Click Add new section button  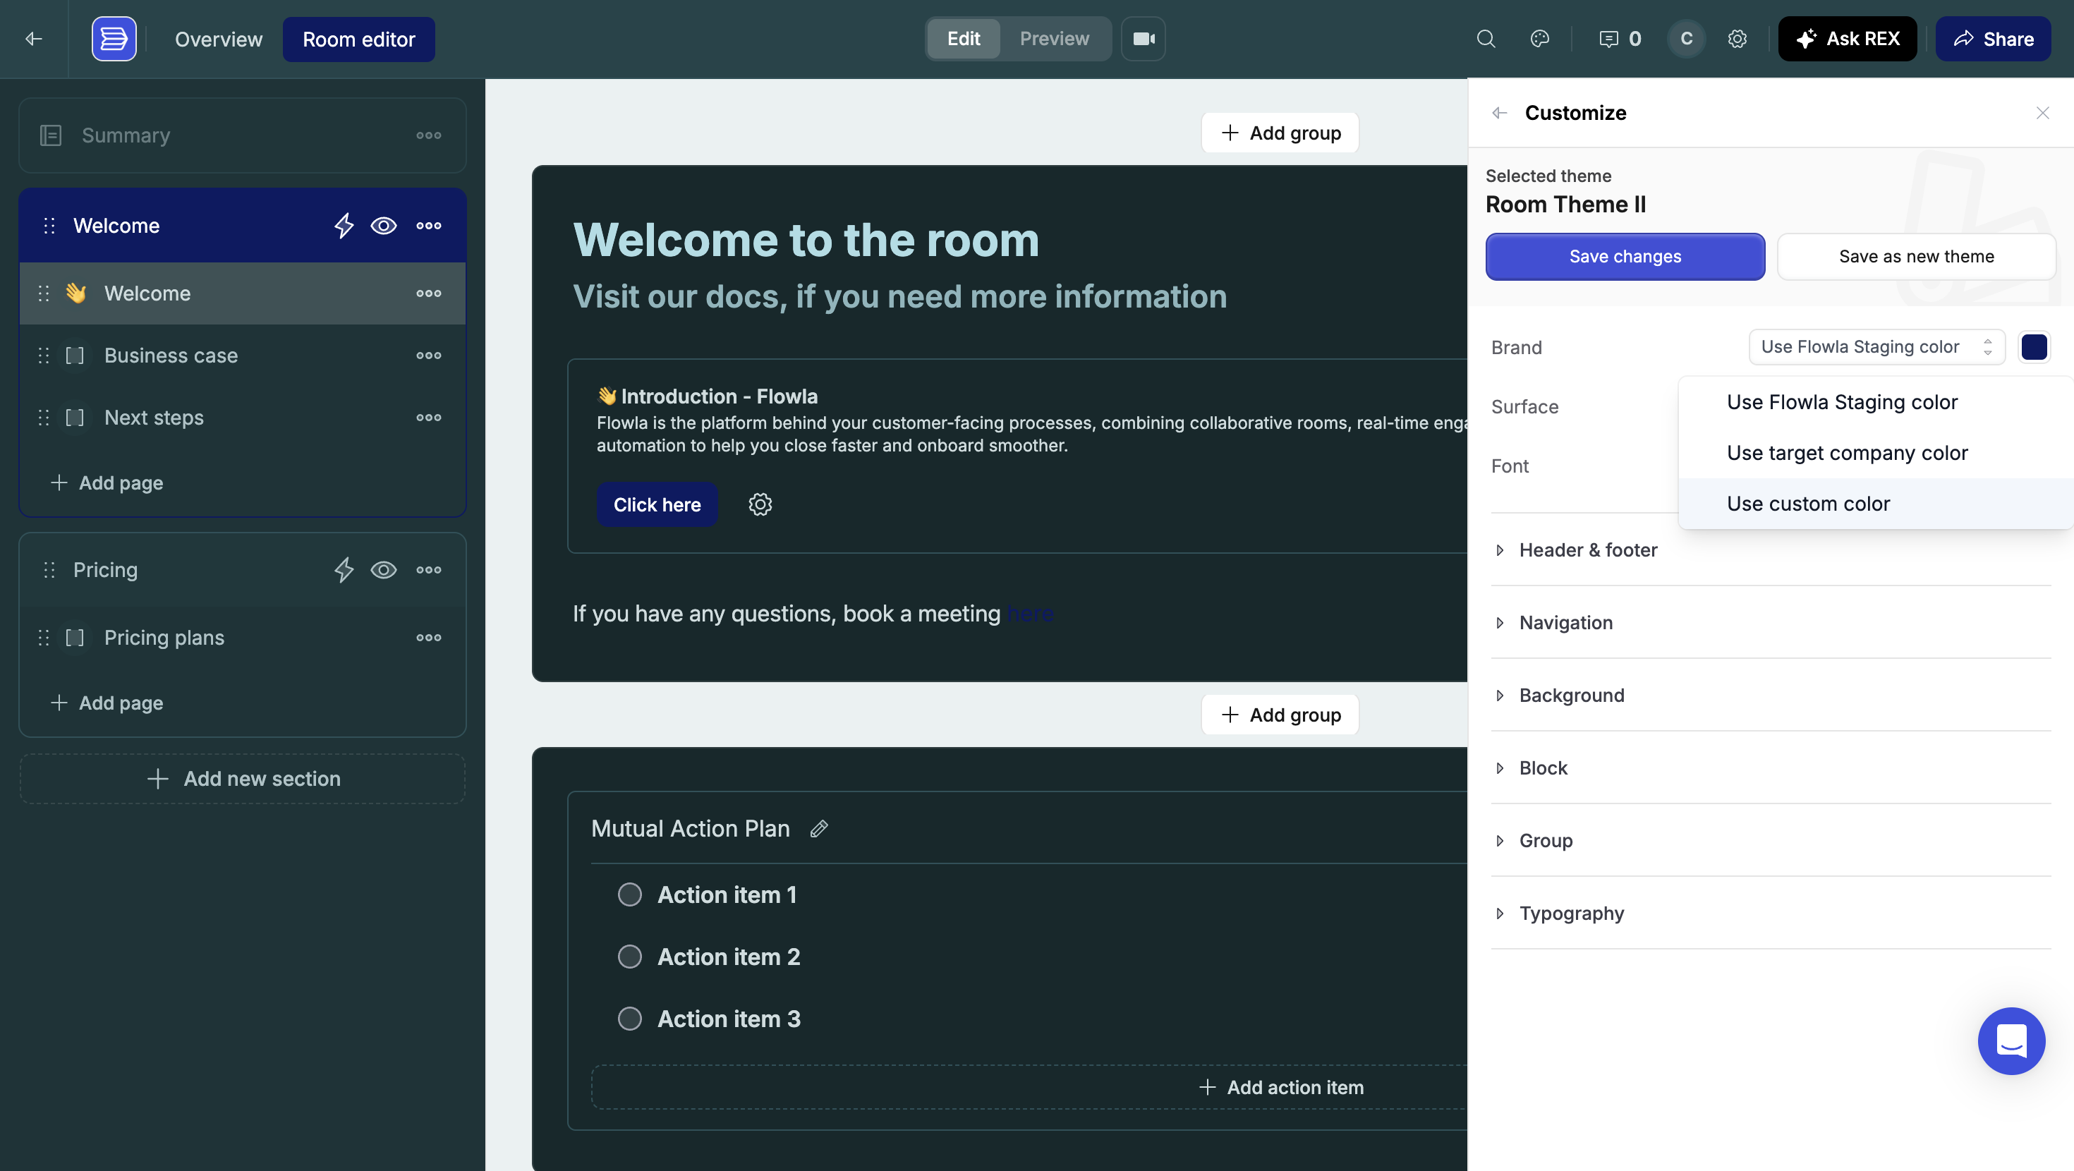tap(243, 779)
